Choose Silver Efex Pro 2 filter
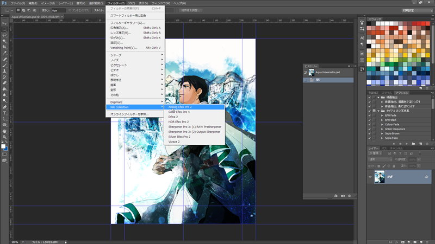435x244 pixels. pyautogui.click(x=194, y=137)
